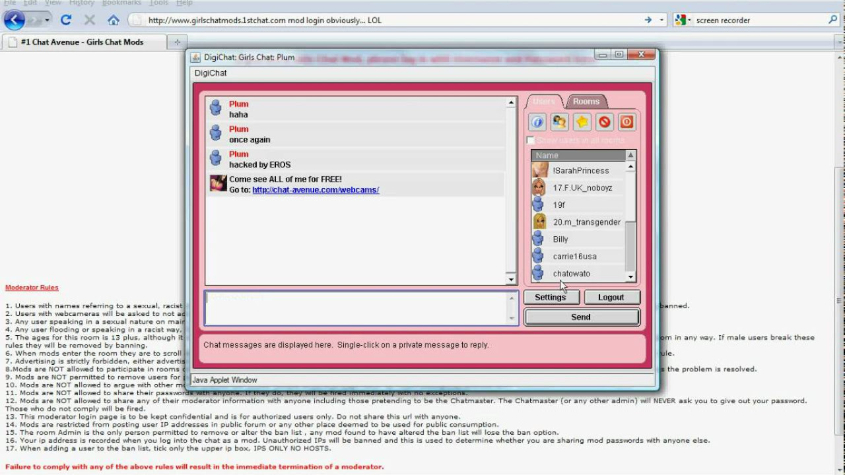The image size is (845, 475).
Task: Click the browser Forward arrow button
Action: [x=34, y=20]
